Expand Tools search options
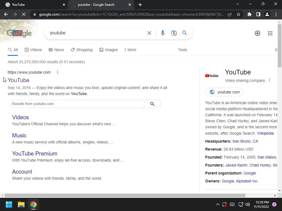This screenshot has width=282, height=211. (x=182, y=50)
